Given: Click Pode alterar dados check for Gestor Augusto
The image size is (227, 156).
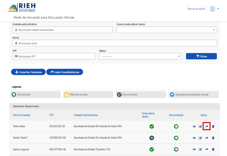Looking at the screenshot, I should [152, 149].
